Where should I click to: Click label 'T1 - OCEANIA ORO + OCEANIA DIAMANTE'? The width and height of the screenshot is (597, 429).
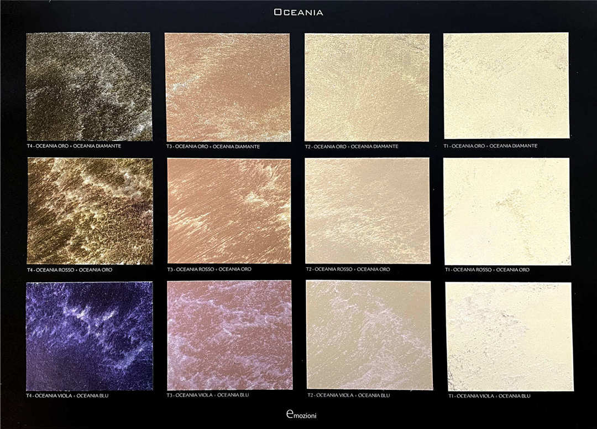coord(490,146)
